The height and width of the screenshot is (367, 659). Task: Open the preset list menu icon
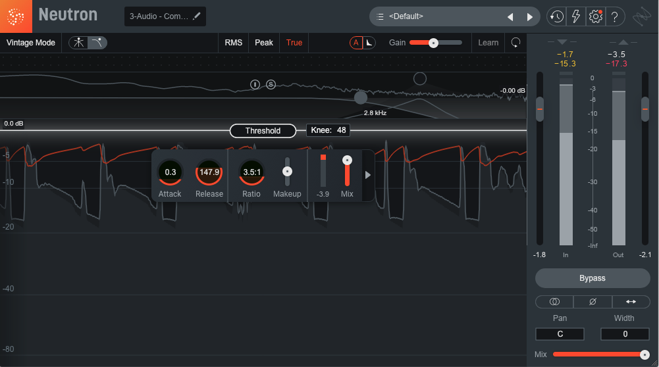[x=380, y=17]
